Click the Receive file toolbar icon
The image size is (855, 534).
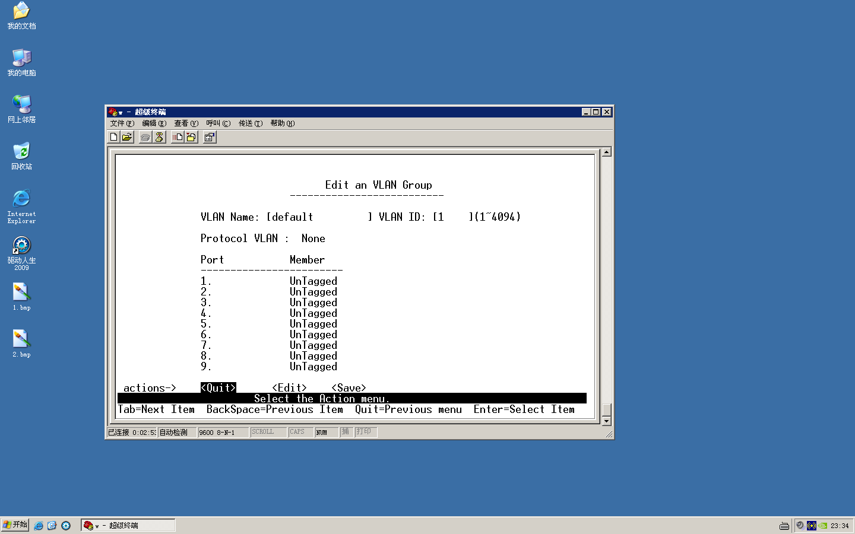point(191,137)
